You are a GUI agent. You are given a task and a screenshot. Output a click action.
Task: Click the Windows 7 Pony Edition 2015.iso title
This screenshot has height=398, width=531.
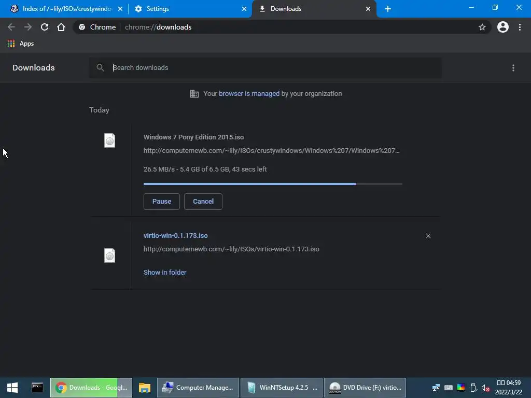pos(194,137)
